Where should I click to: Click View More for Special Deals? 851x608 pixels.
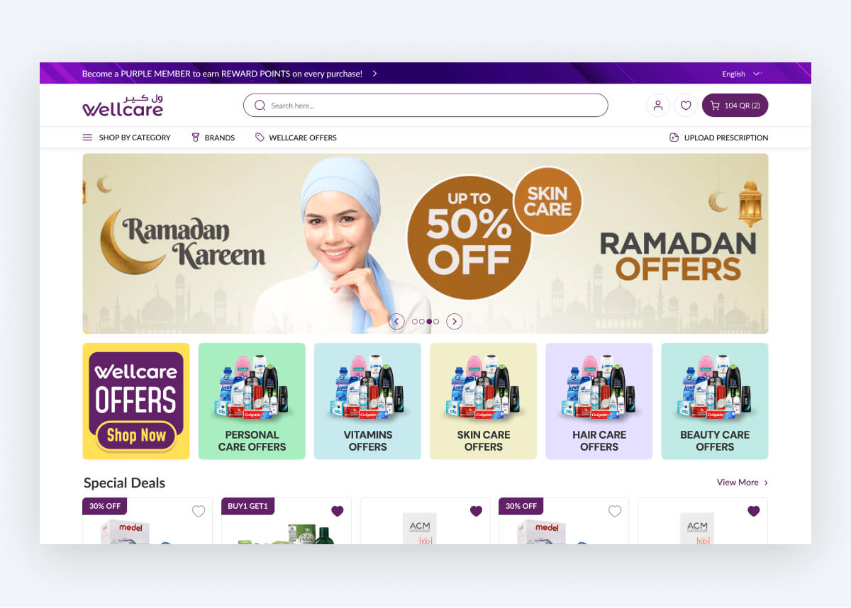pyautogui.click(x=742, y=483)
